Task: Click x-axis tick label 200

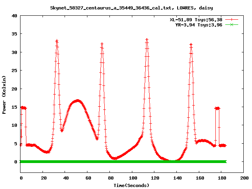Action: [x=245, y=178]
